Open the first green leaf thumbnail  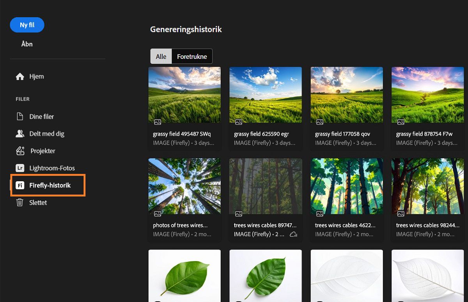[184, 276]
